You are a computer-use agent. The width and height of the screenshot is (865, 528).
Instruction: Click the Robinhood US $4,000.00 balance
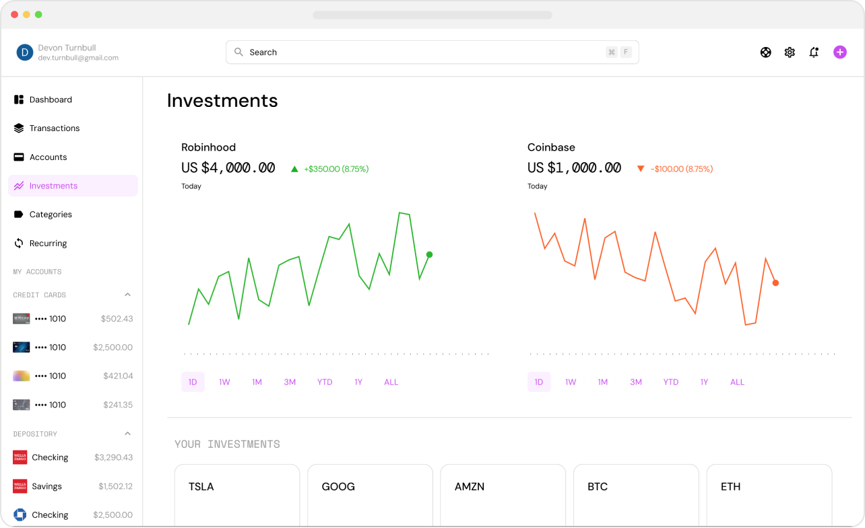[x=228, y=168]
